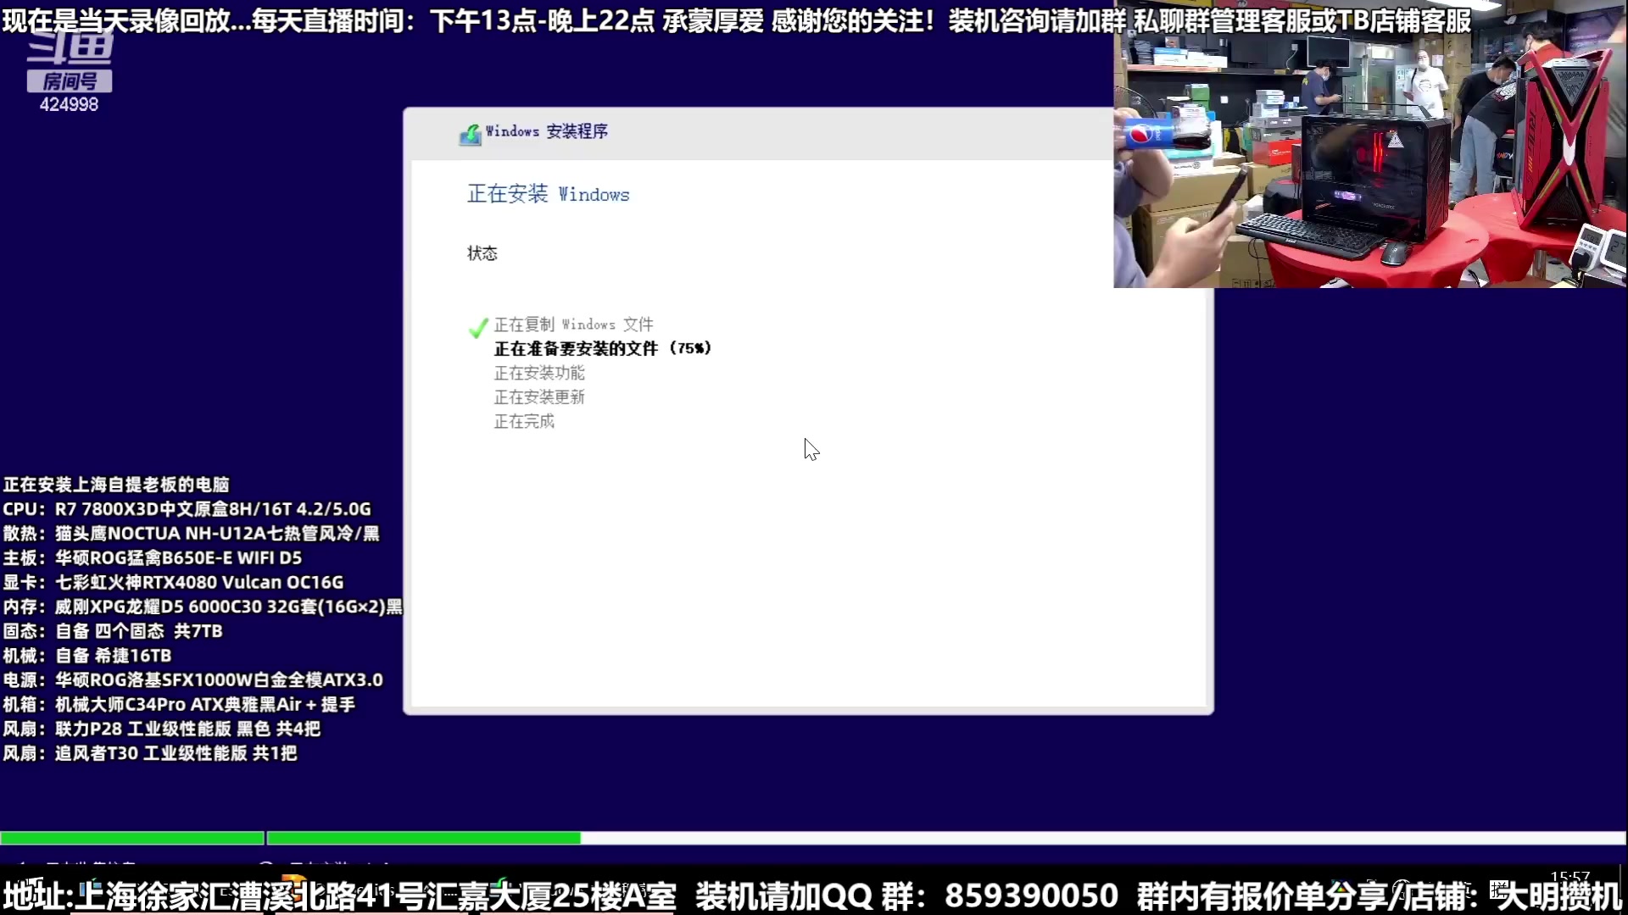This screenshot has height=915, width=1628.
Task: Toggle the completed 正在复制 Windows 文件 step
Action: pos(572,324)
